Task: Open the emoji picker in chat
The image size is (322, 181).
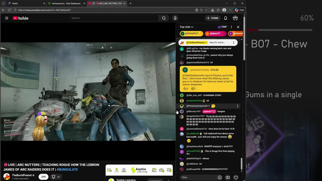Action: click(220, 177)
